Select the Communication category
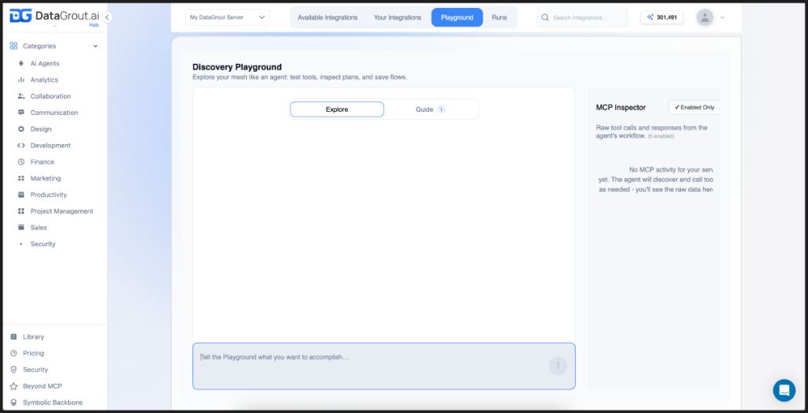 click(x=54, y=113)
